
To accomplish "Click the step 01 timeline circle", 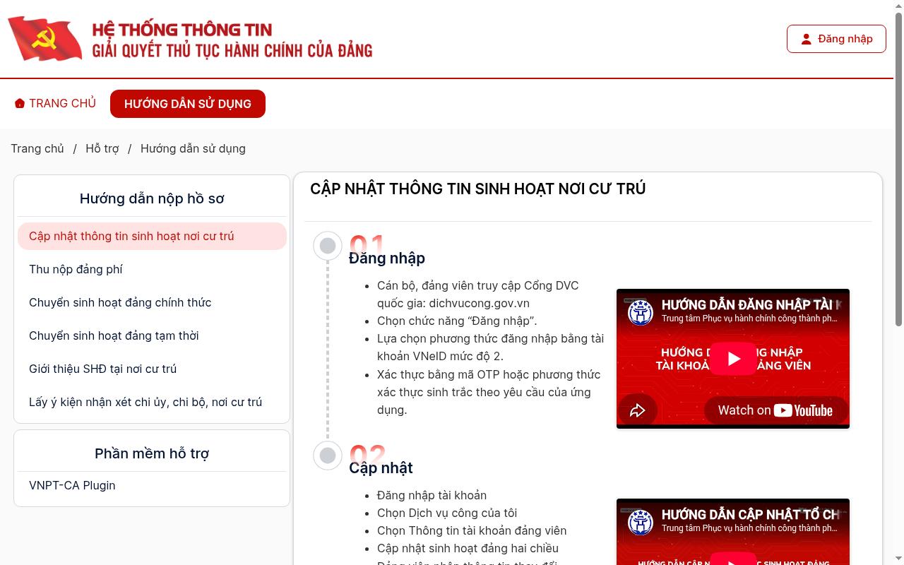I will pos(328,246).
